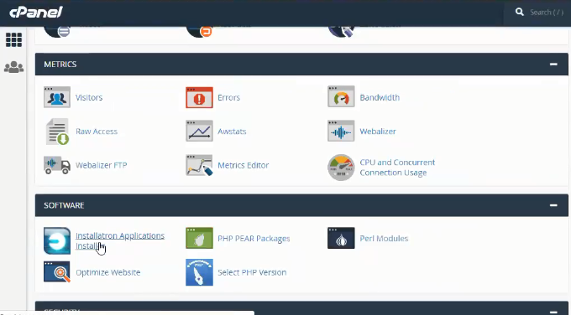This screenshot has width=571, height=315.
Task: Collapse the Software section
Action: click(x=553, y=205)
